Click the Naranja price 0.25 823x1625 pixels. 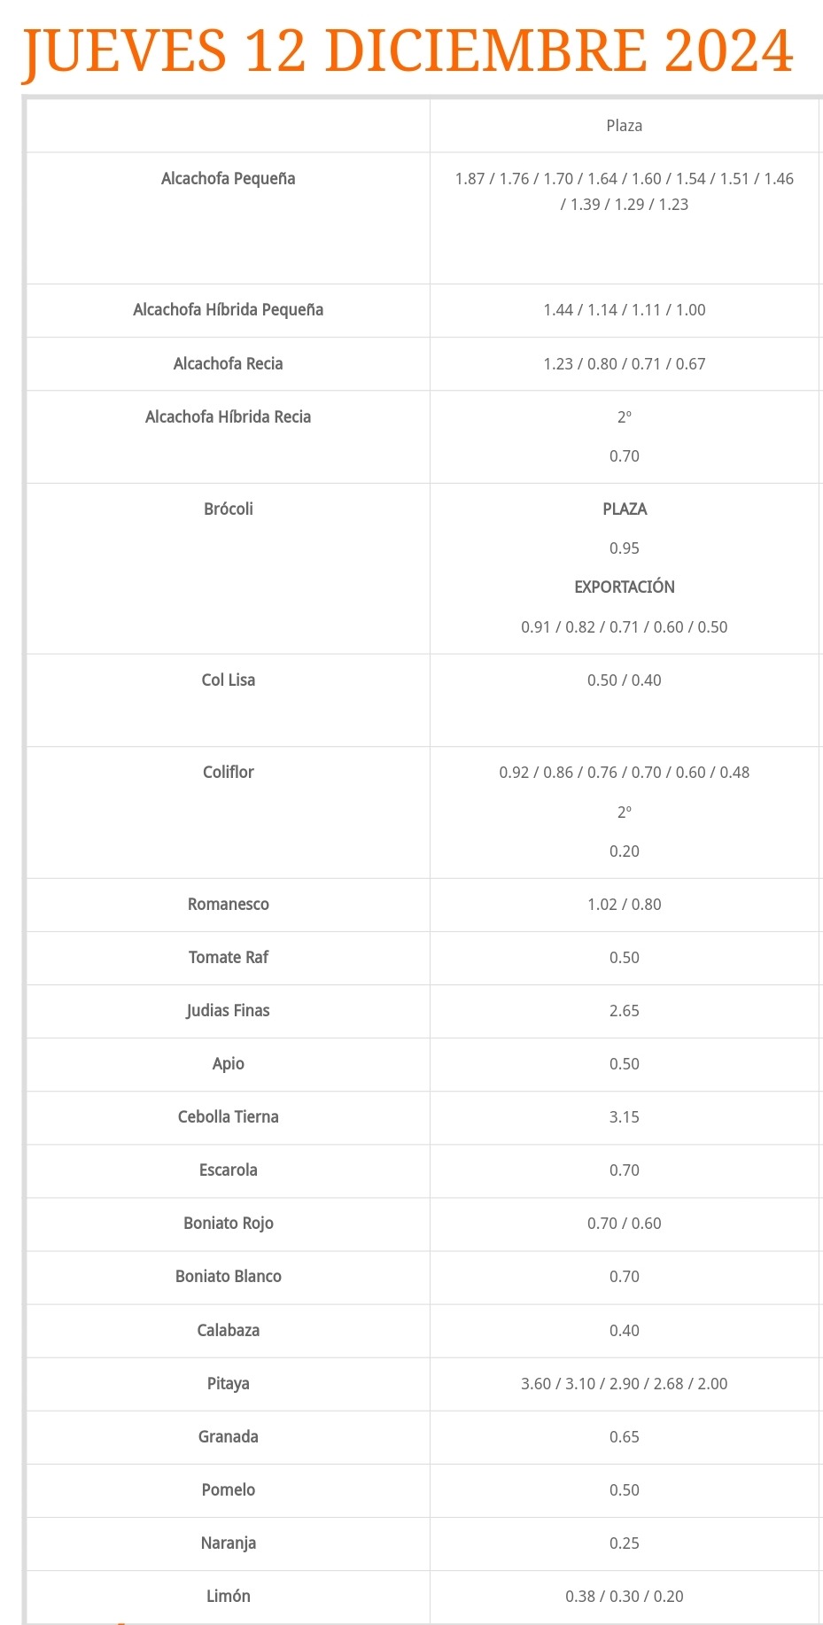tap(625, 1543)
